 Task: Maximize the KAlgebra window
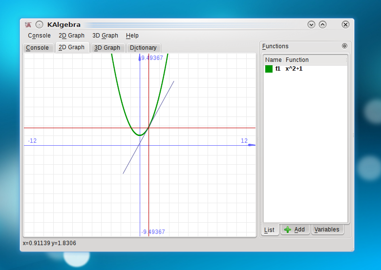pos(323,24)
